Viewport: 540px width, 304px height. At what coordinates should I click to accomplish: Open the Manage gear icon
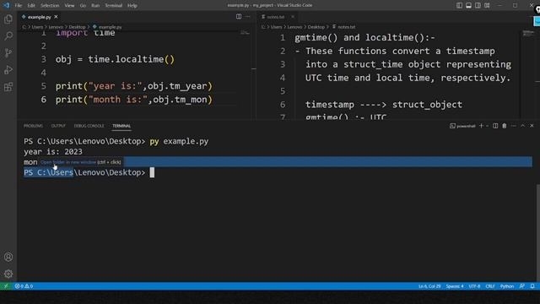pos(8,274)
